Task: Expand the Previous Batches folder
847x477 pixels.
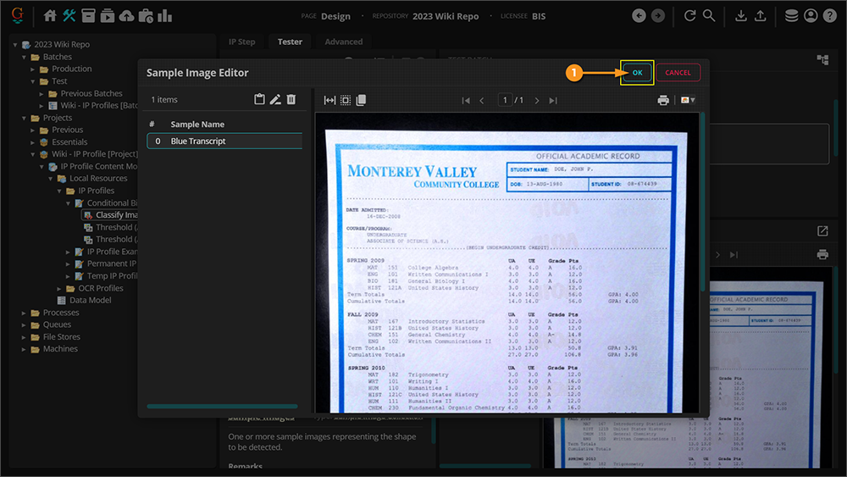Action: tap(42, 93)
